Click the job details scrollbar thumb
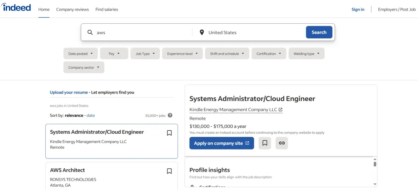Viewport: 418px width, 190px height. tap(375, 164)
